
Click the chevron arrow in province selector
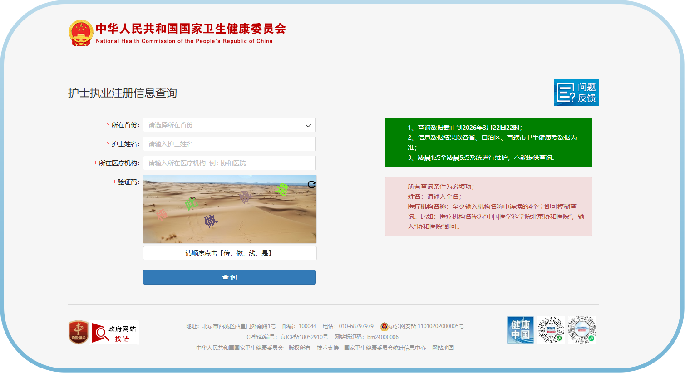[308, 125]
